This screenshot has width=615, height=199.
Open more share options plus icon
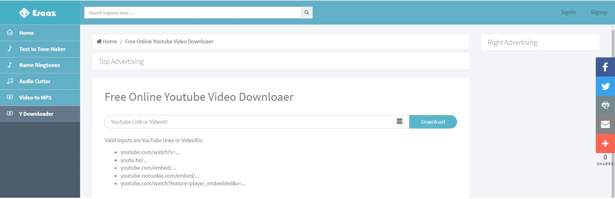[x=605, y=144]
